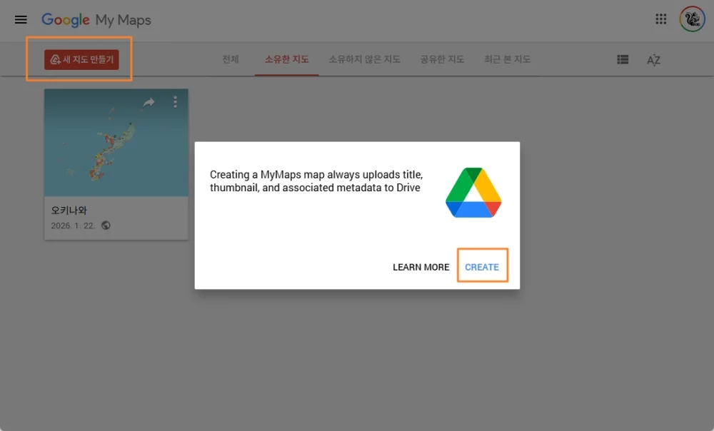Switch to the 전체 tab
The image size is (714, 431).
pyautogui.click(x=231, y=59)
